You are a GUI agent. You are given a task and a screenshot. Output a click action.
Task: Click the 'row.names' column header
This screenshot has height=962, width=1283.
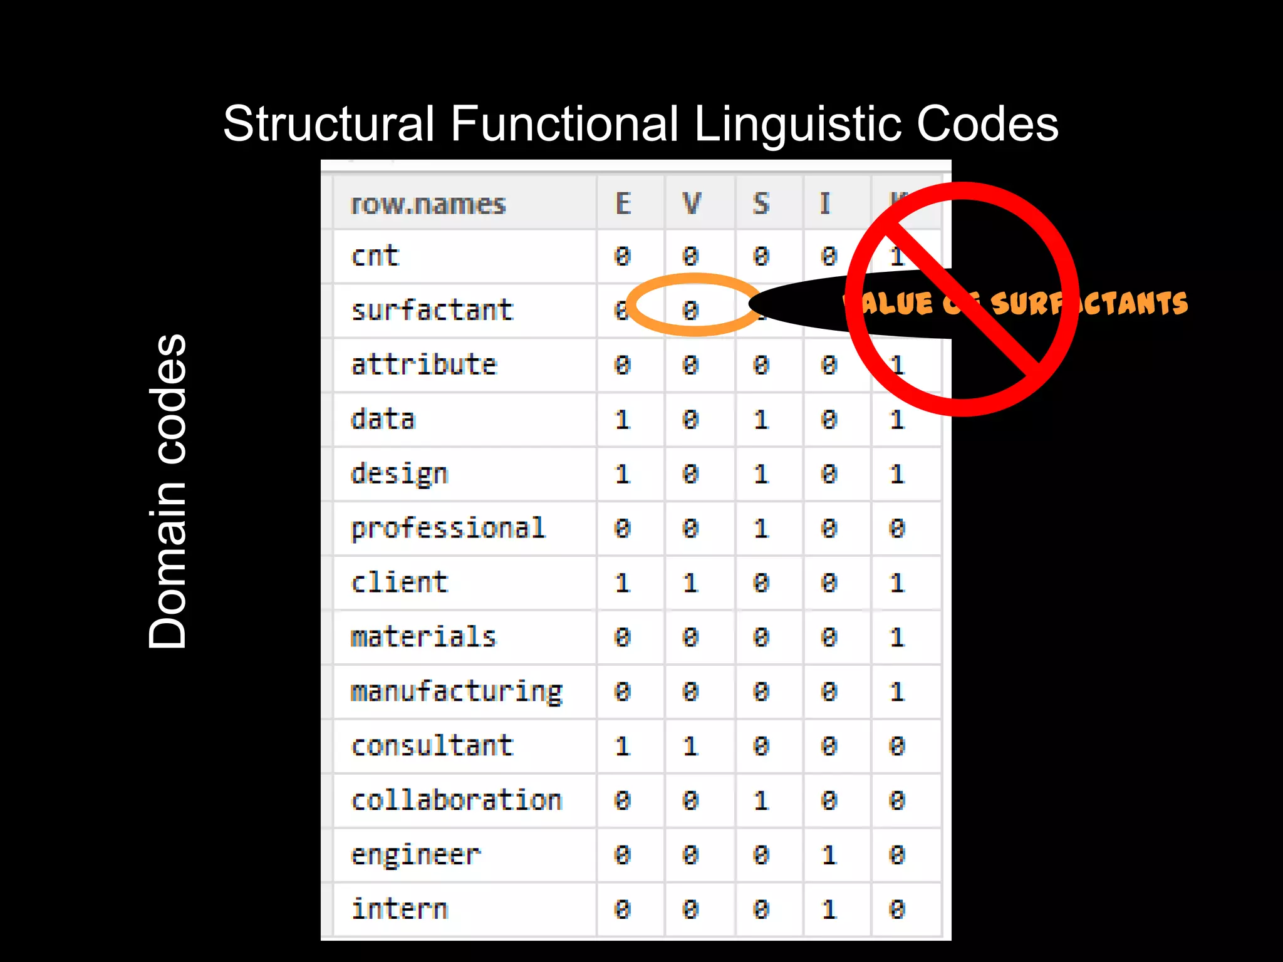click(429, 204)
